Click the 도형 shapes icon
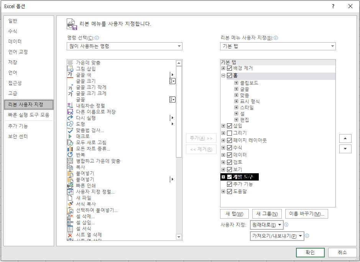Viewport: 360px width, 262px height. [x=70, y=124]
